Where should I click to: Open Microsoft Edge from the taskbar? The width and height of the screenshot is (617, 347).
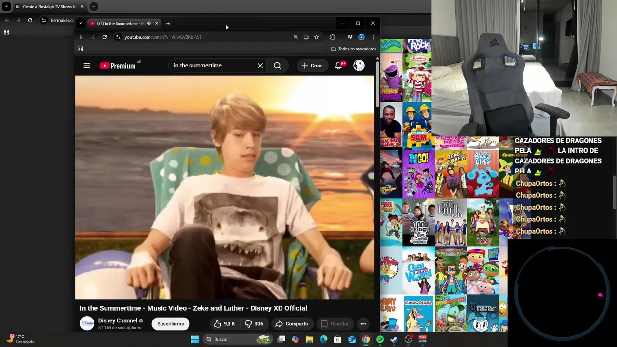click(323, 339)
